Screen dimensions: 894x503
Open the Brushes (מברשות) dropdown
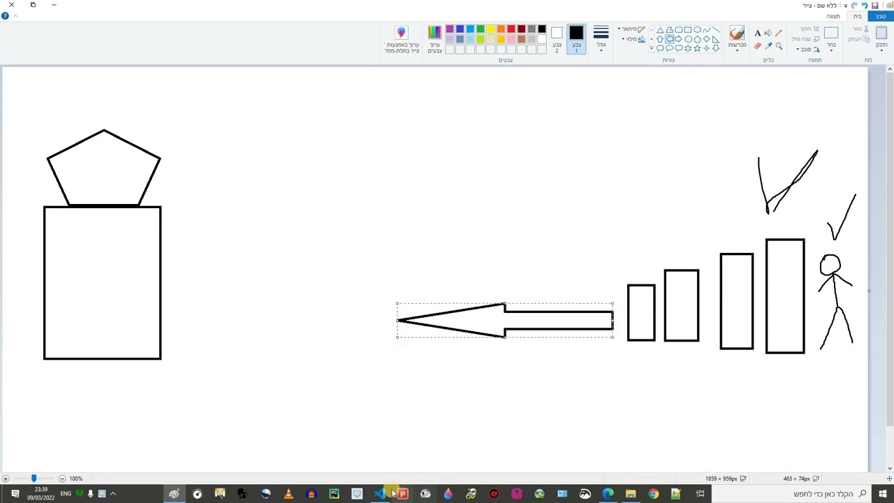coord(738,40)
